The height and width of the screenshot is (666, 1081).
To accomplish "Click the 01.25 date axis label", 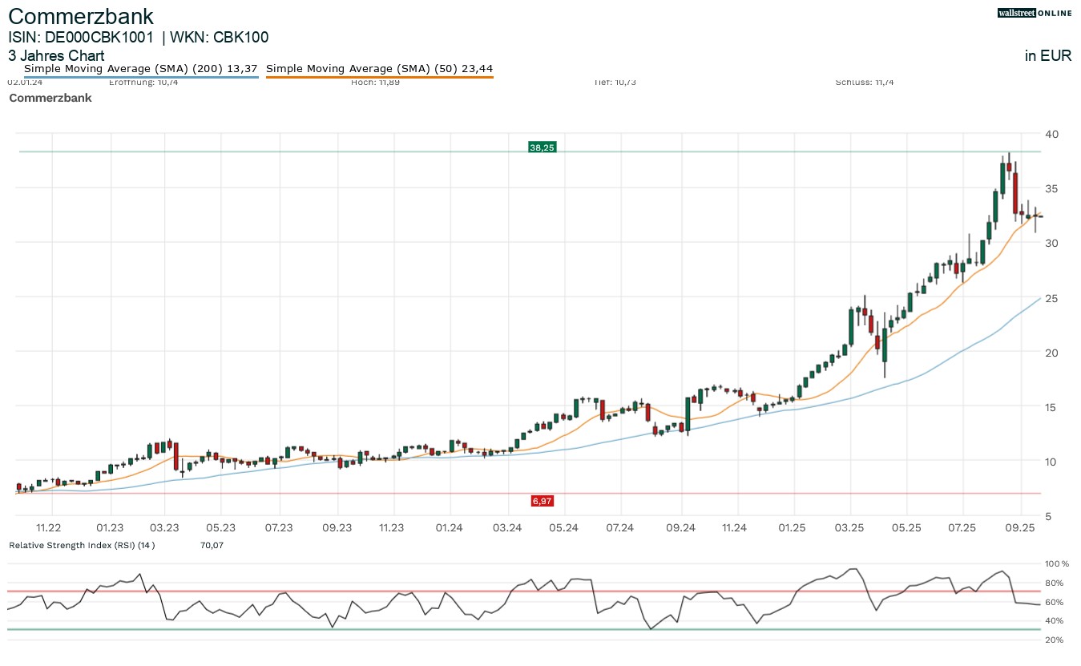I will point(793,527).
